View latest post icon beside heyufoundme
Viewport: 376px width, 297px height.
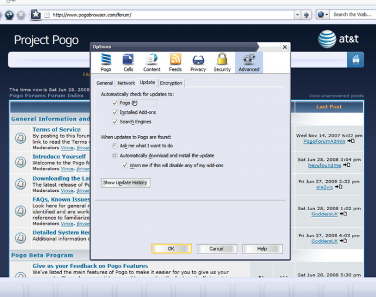[347, 165]
